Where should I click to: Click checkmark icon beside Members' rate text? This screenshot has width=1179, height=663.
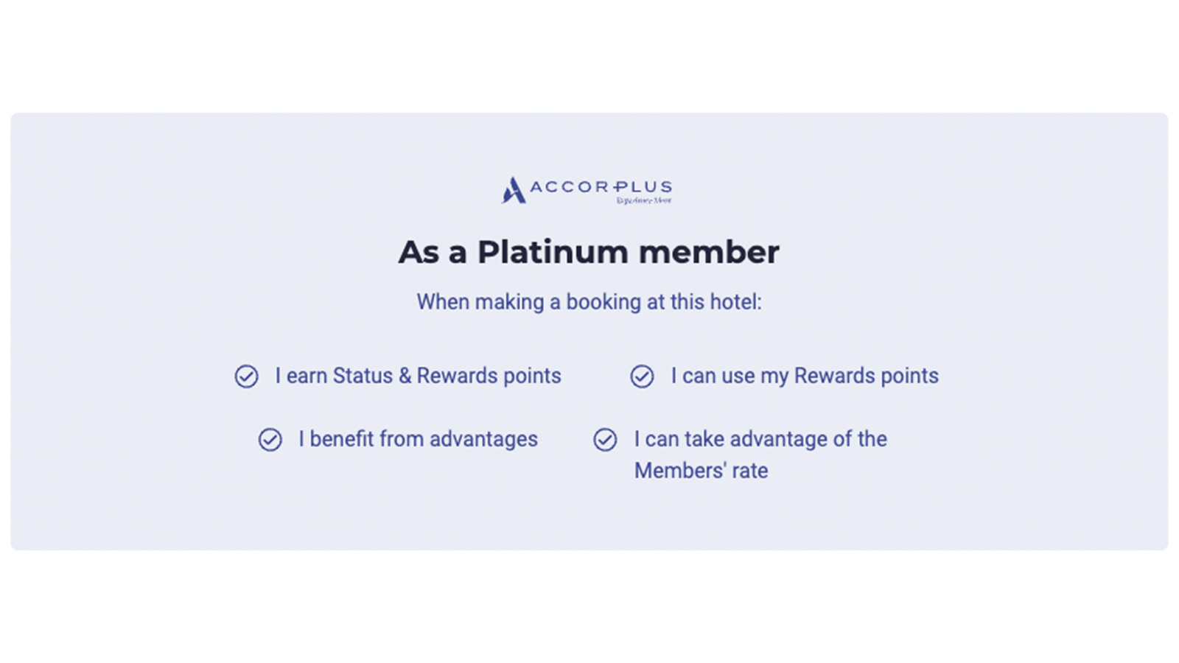click(605, 440)
